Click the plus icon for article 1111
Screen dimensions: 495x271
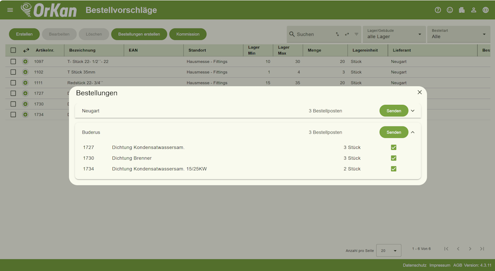click(x=25, y=83)
